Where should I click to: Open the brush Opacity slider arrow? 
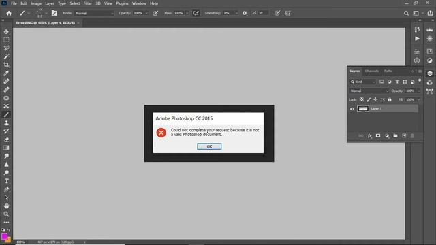click(x=146, y=13)
